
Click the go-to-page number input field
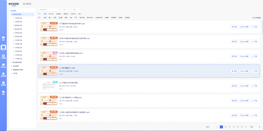tap(256, 127)
